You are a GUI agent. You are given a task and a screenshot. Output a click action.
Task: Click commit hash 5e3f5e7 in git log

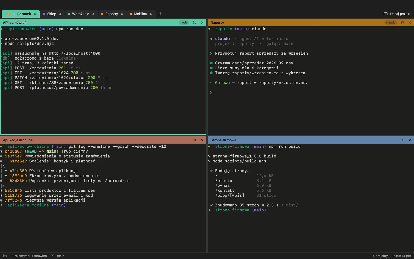(13, 156)
